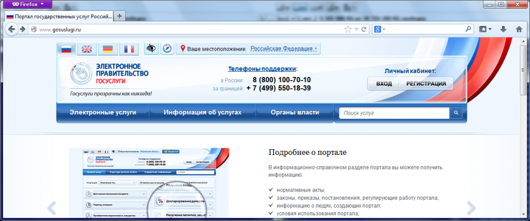The width and height of the screenshot is (530, 221).
Task: Open a new tab with plus button
Action: (x=120, y=16)
